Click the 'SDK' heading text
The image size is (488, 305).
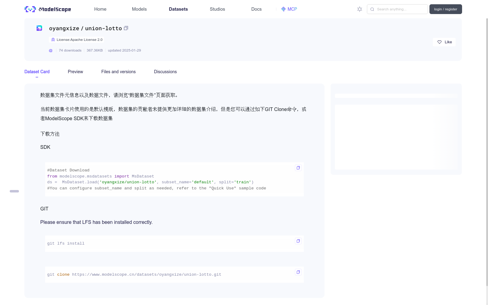45,147
